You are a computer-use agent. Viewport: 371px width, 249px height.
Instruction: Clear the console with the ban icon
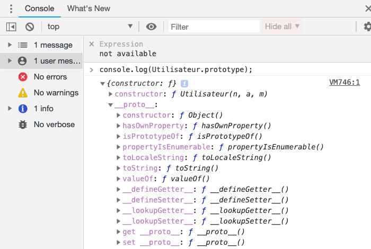(30, 26)
